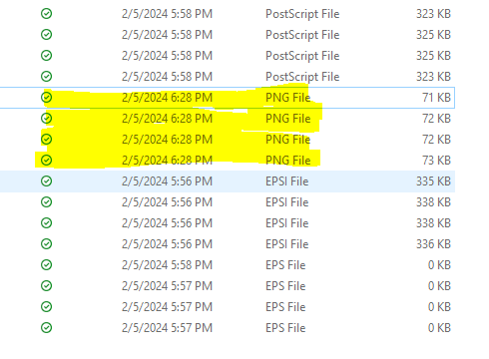Click the 336 KB size cell
489x359 pixels.
point(433,244)
